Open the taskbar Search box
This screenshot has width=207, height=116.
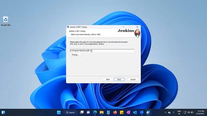pos(71,112)
